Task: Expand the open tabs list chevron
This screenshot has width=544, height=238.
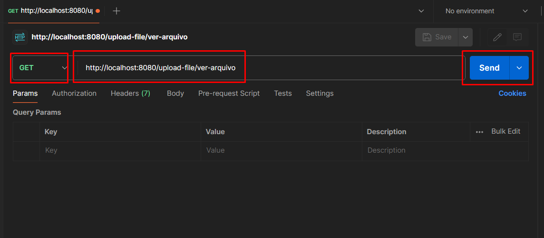Action: [x=421, y=11]
